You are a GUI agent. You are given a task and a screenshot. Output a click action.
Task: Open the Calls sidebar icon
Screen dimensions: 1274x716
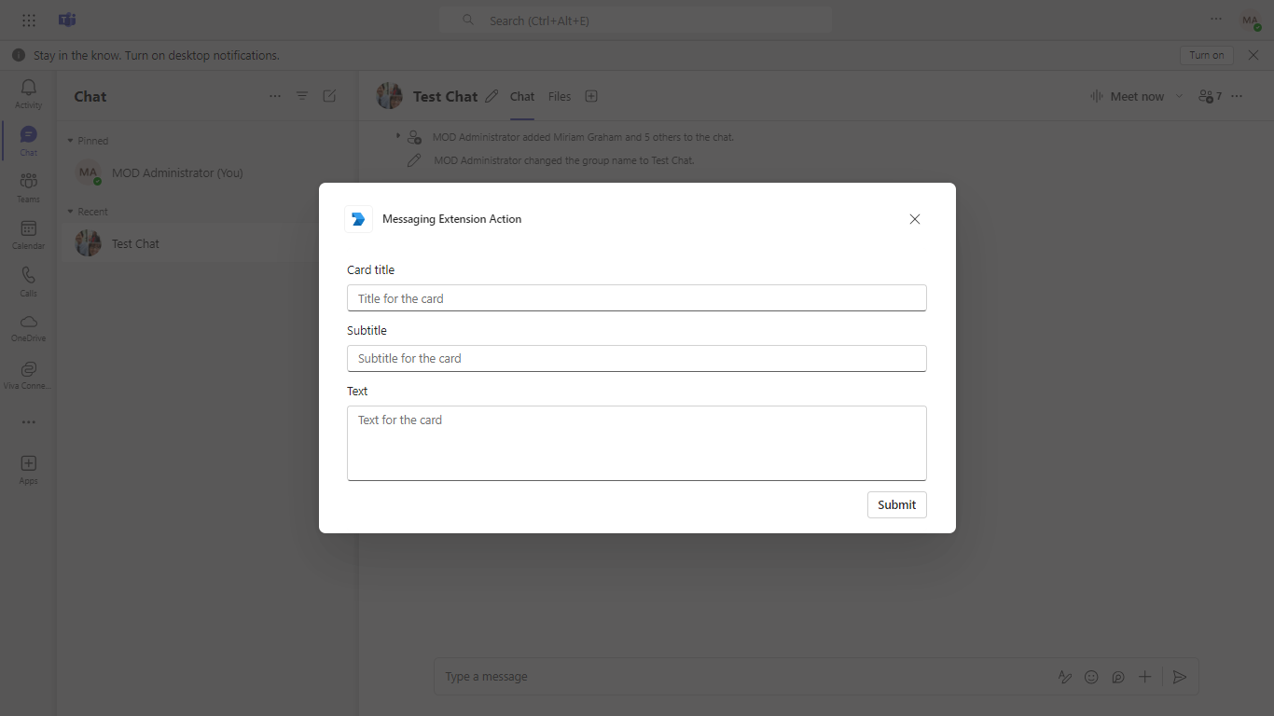click(x=28, y=281)
